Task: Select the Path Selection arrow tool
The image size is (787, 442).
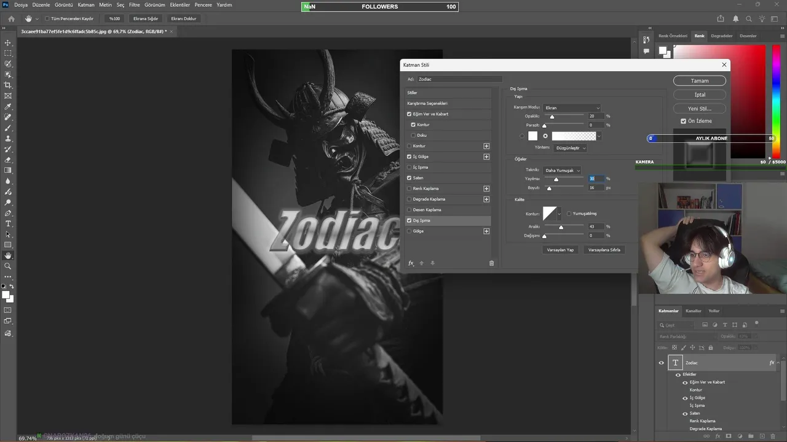Action: point(8,235)
